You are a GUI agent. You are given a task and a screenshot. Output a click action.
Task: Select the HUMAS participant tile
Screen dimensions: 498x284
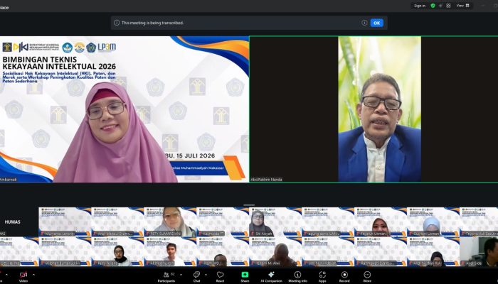18,222
